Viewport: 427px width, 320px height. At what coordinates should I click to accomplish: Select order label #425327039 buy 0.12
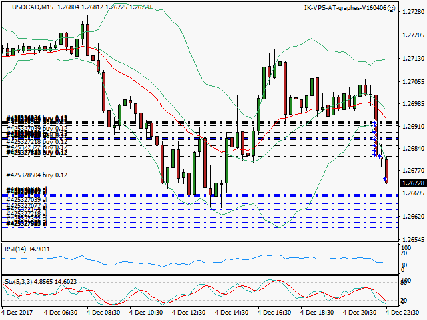[38, 128]
